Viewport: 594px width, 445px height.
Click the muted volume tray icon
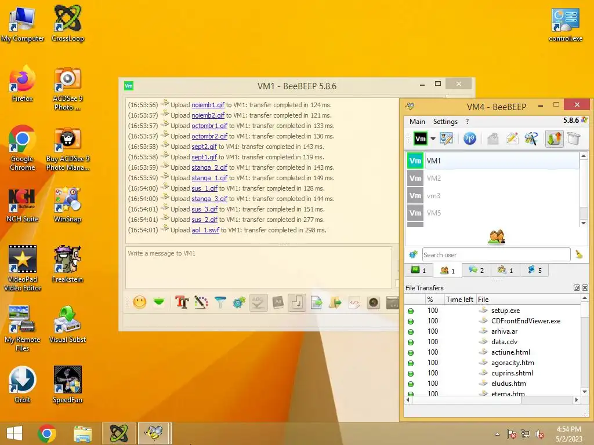point(539,434)
